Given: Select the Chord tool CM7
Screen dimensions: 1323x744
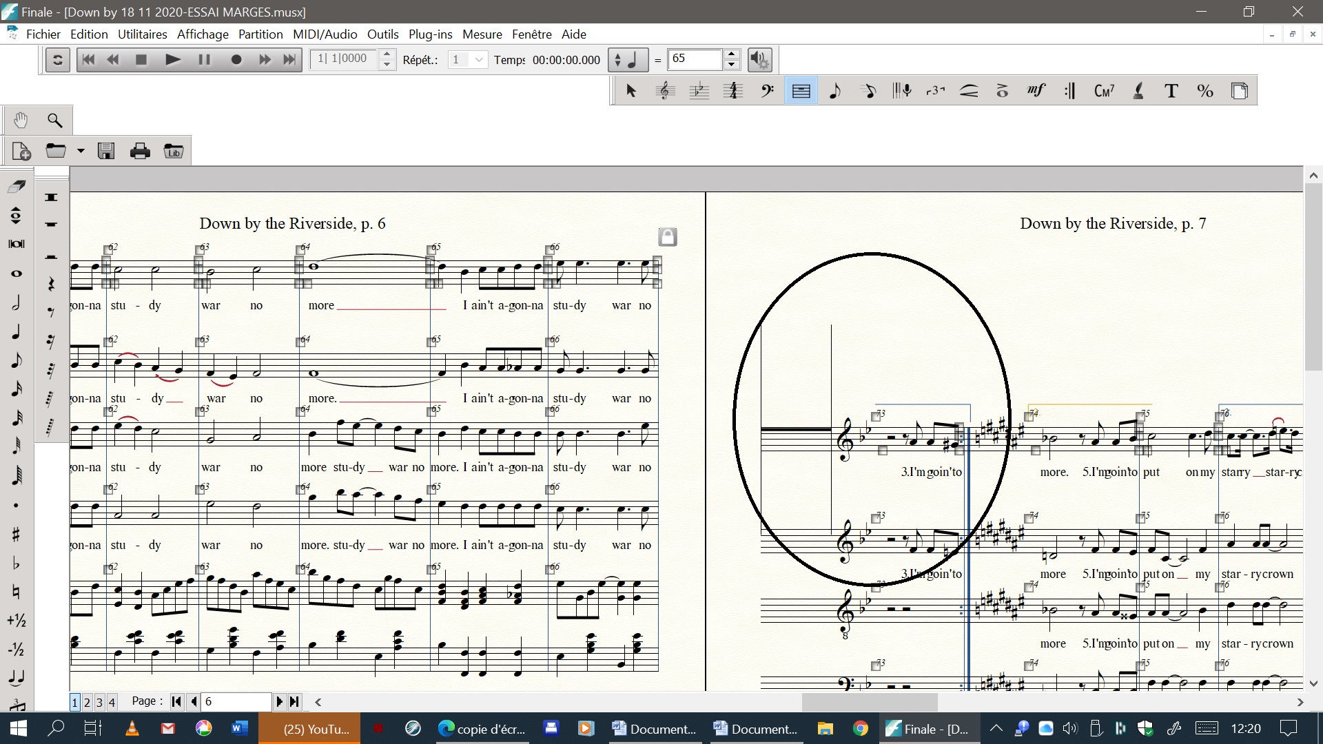Looking at the screenshot, I should click(1104, 91).
